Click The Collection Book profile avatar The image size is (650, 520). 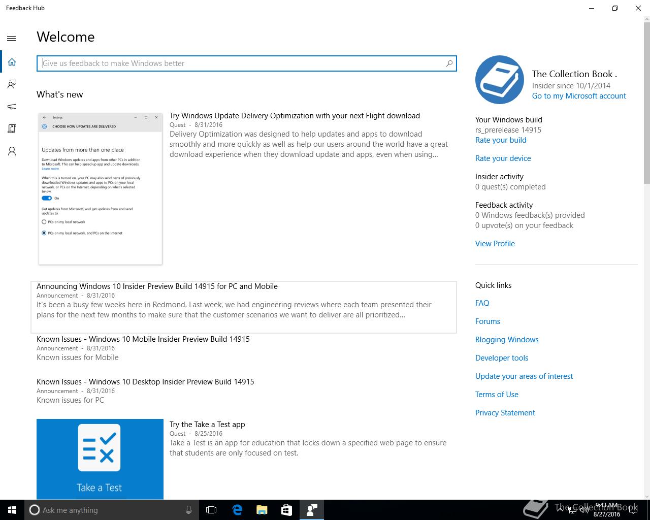click(x=500, y=80)
